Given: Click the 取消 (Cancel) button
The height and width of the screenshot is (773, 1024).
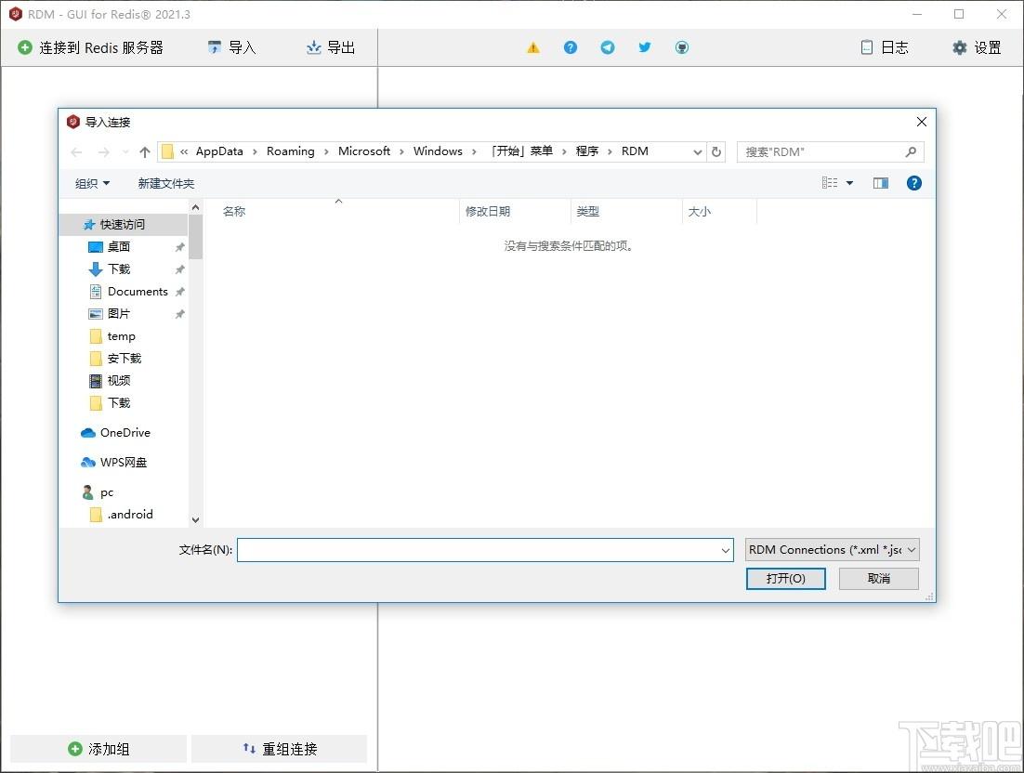Looking at the screenshot, I should point(879,579).
